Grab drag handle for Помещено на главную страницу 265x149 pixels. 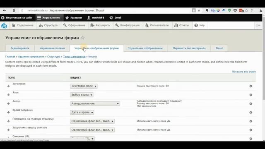8,121
